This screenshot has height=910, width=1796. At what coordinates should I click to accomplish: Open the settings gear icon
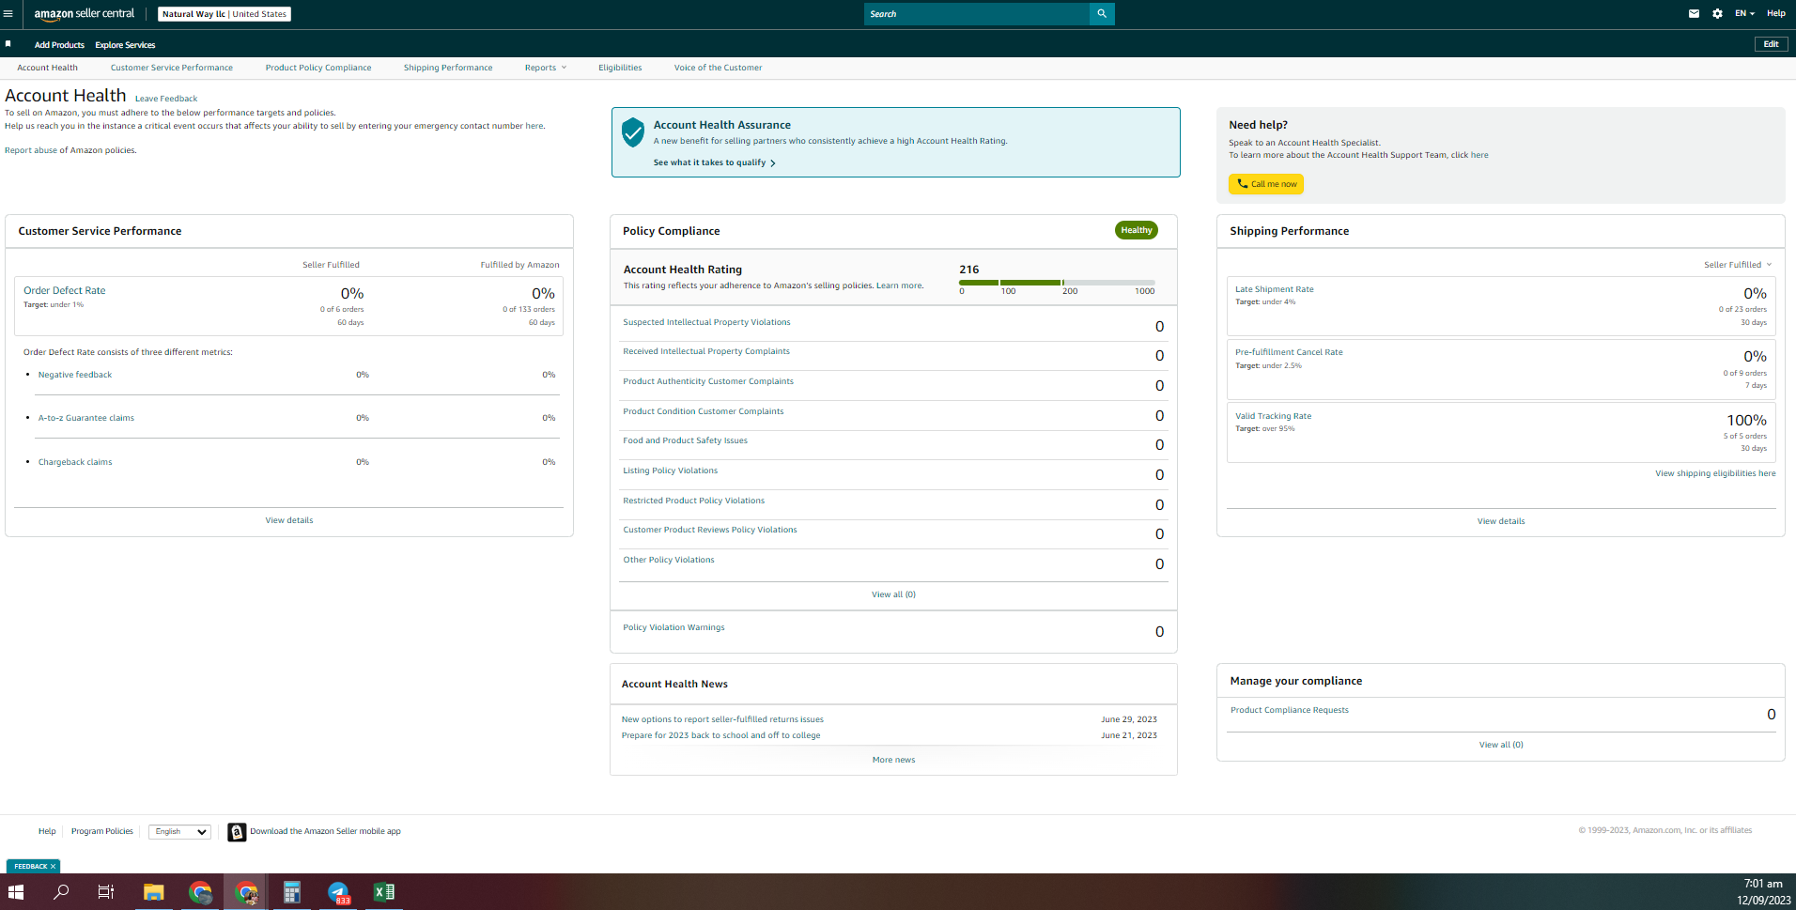[1717, 14]
